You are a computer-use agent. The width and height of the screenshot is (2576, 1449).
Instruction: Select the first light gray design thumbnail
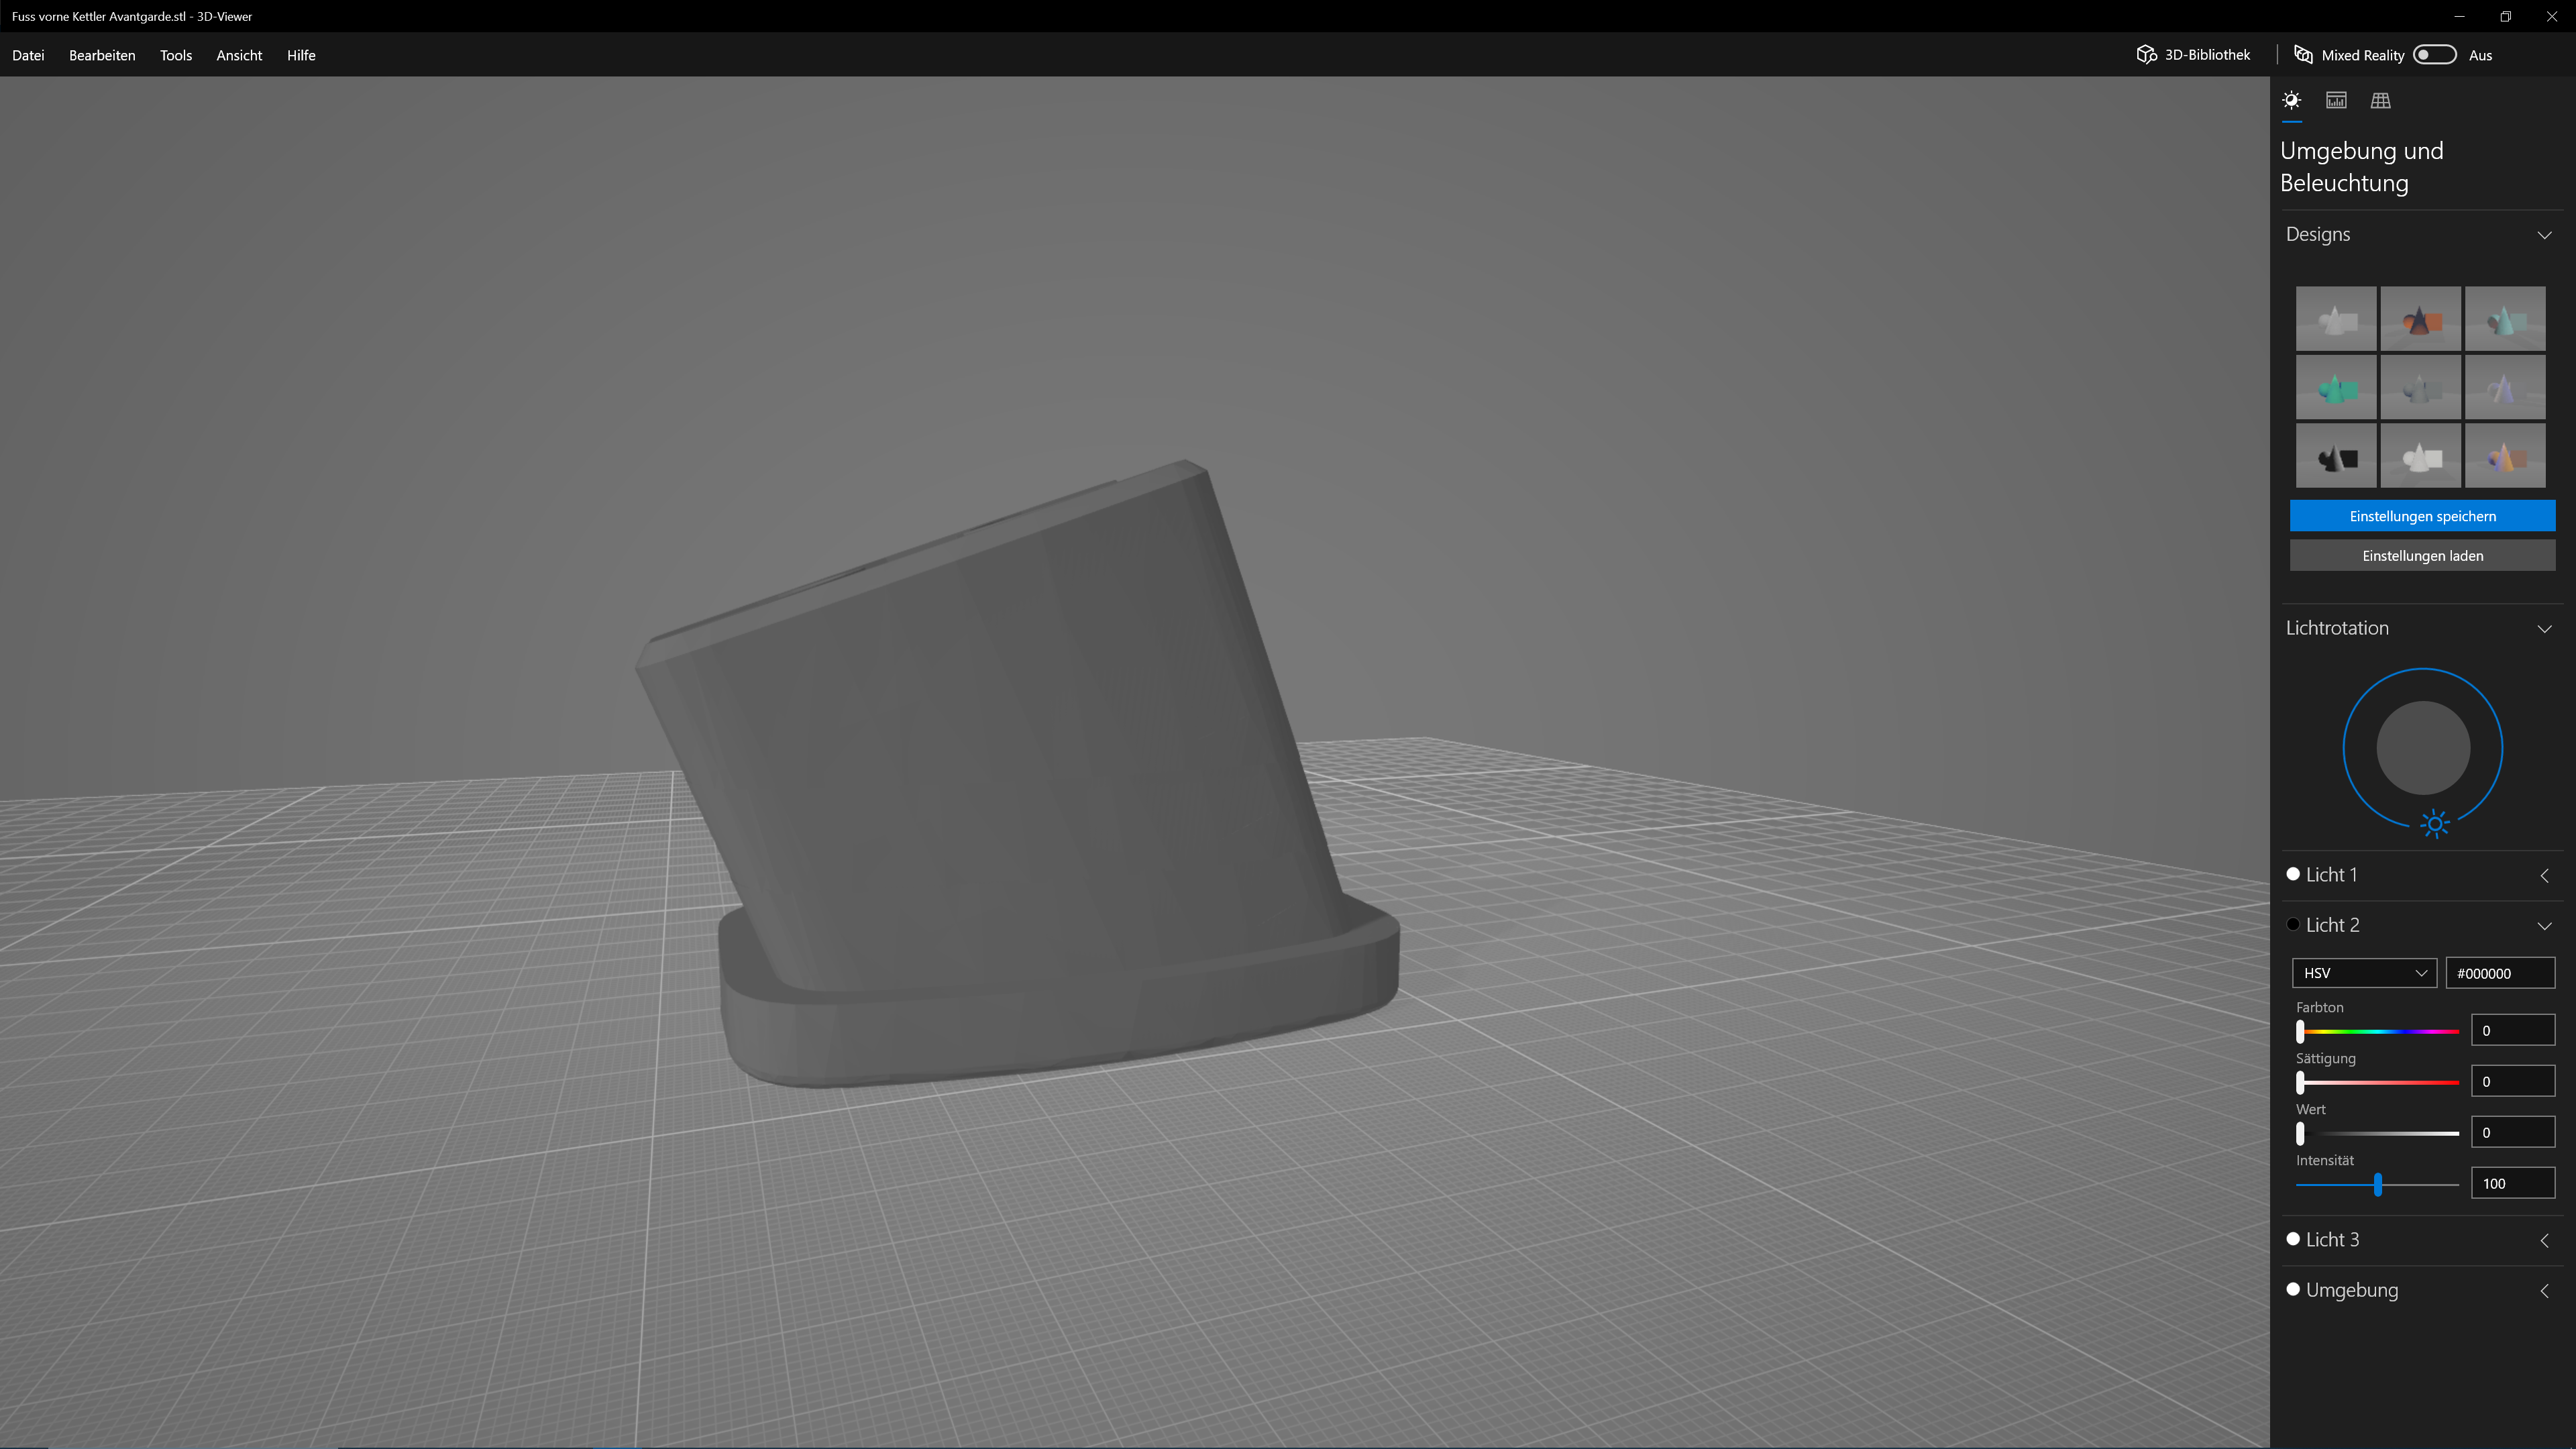tap(2336, 319)
